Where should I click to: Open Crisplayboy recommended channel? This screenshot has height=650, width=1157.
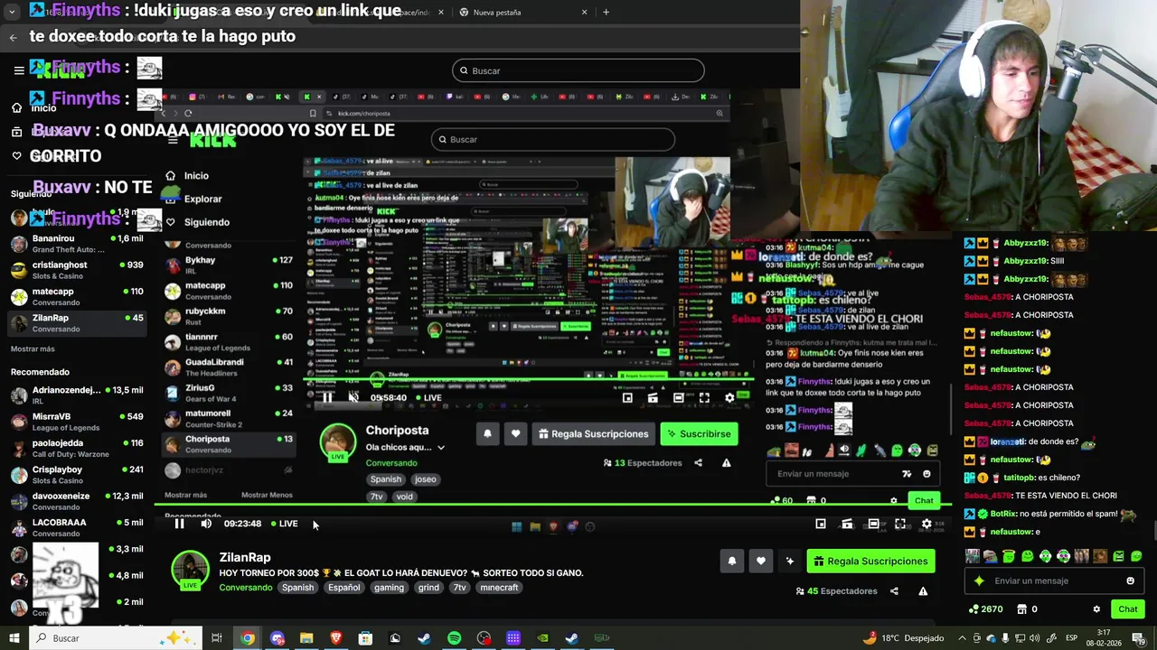point(76,475)
